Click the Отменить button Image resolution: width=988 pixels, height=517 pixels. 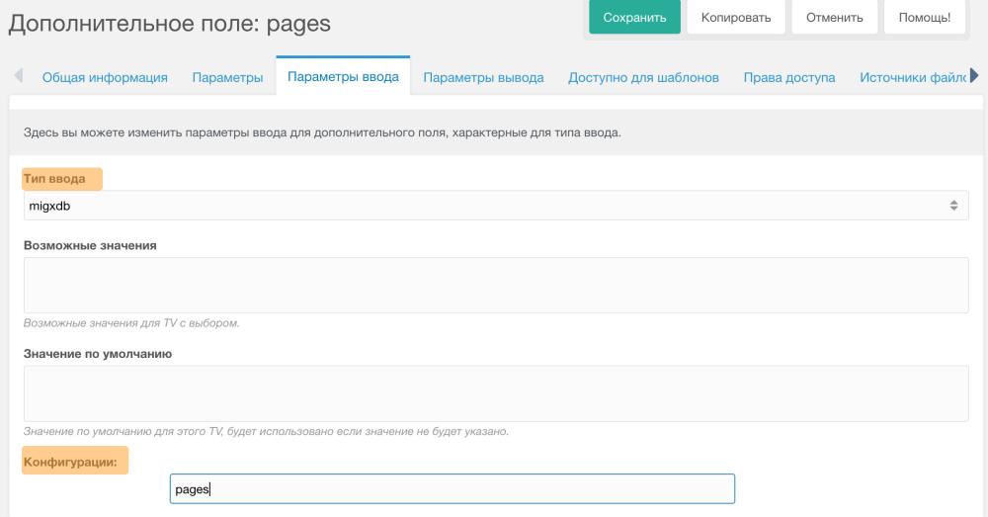tap(835, 18)
